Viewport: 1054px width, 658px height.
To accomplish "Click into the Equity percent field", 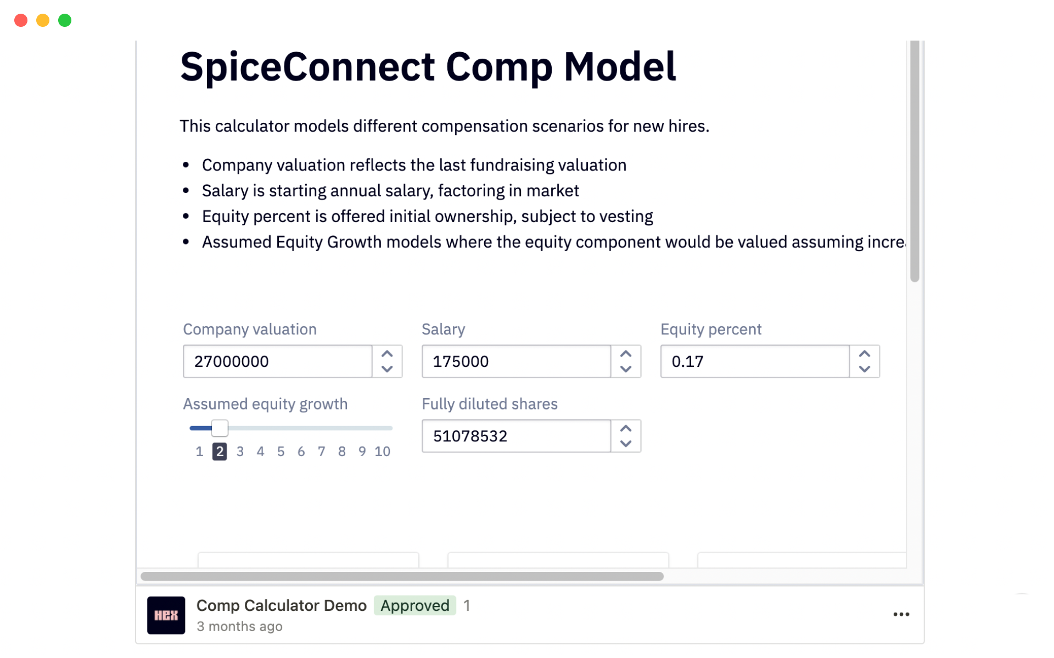I will [x=755, y=361].
